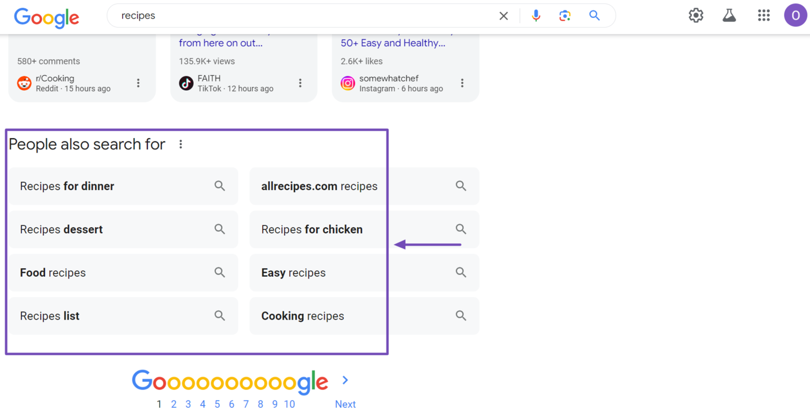
Task: Click the Next page link
Action: [x=345, y=404]
